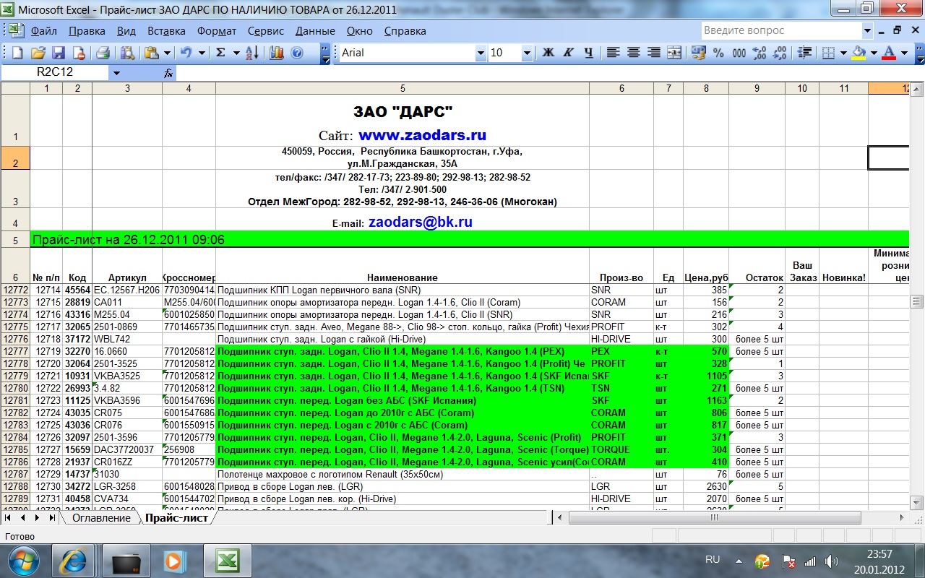
Task: Open Internet Explorer from the taskbar
Action: pyautogui.click(x=74, y=560)
